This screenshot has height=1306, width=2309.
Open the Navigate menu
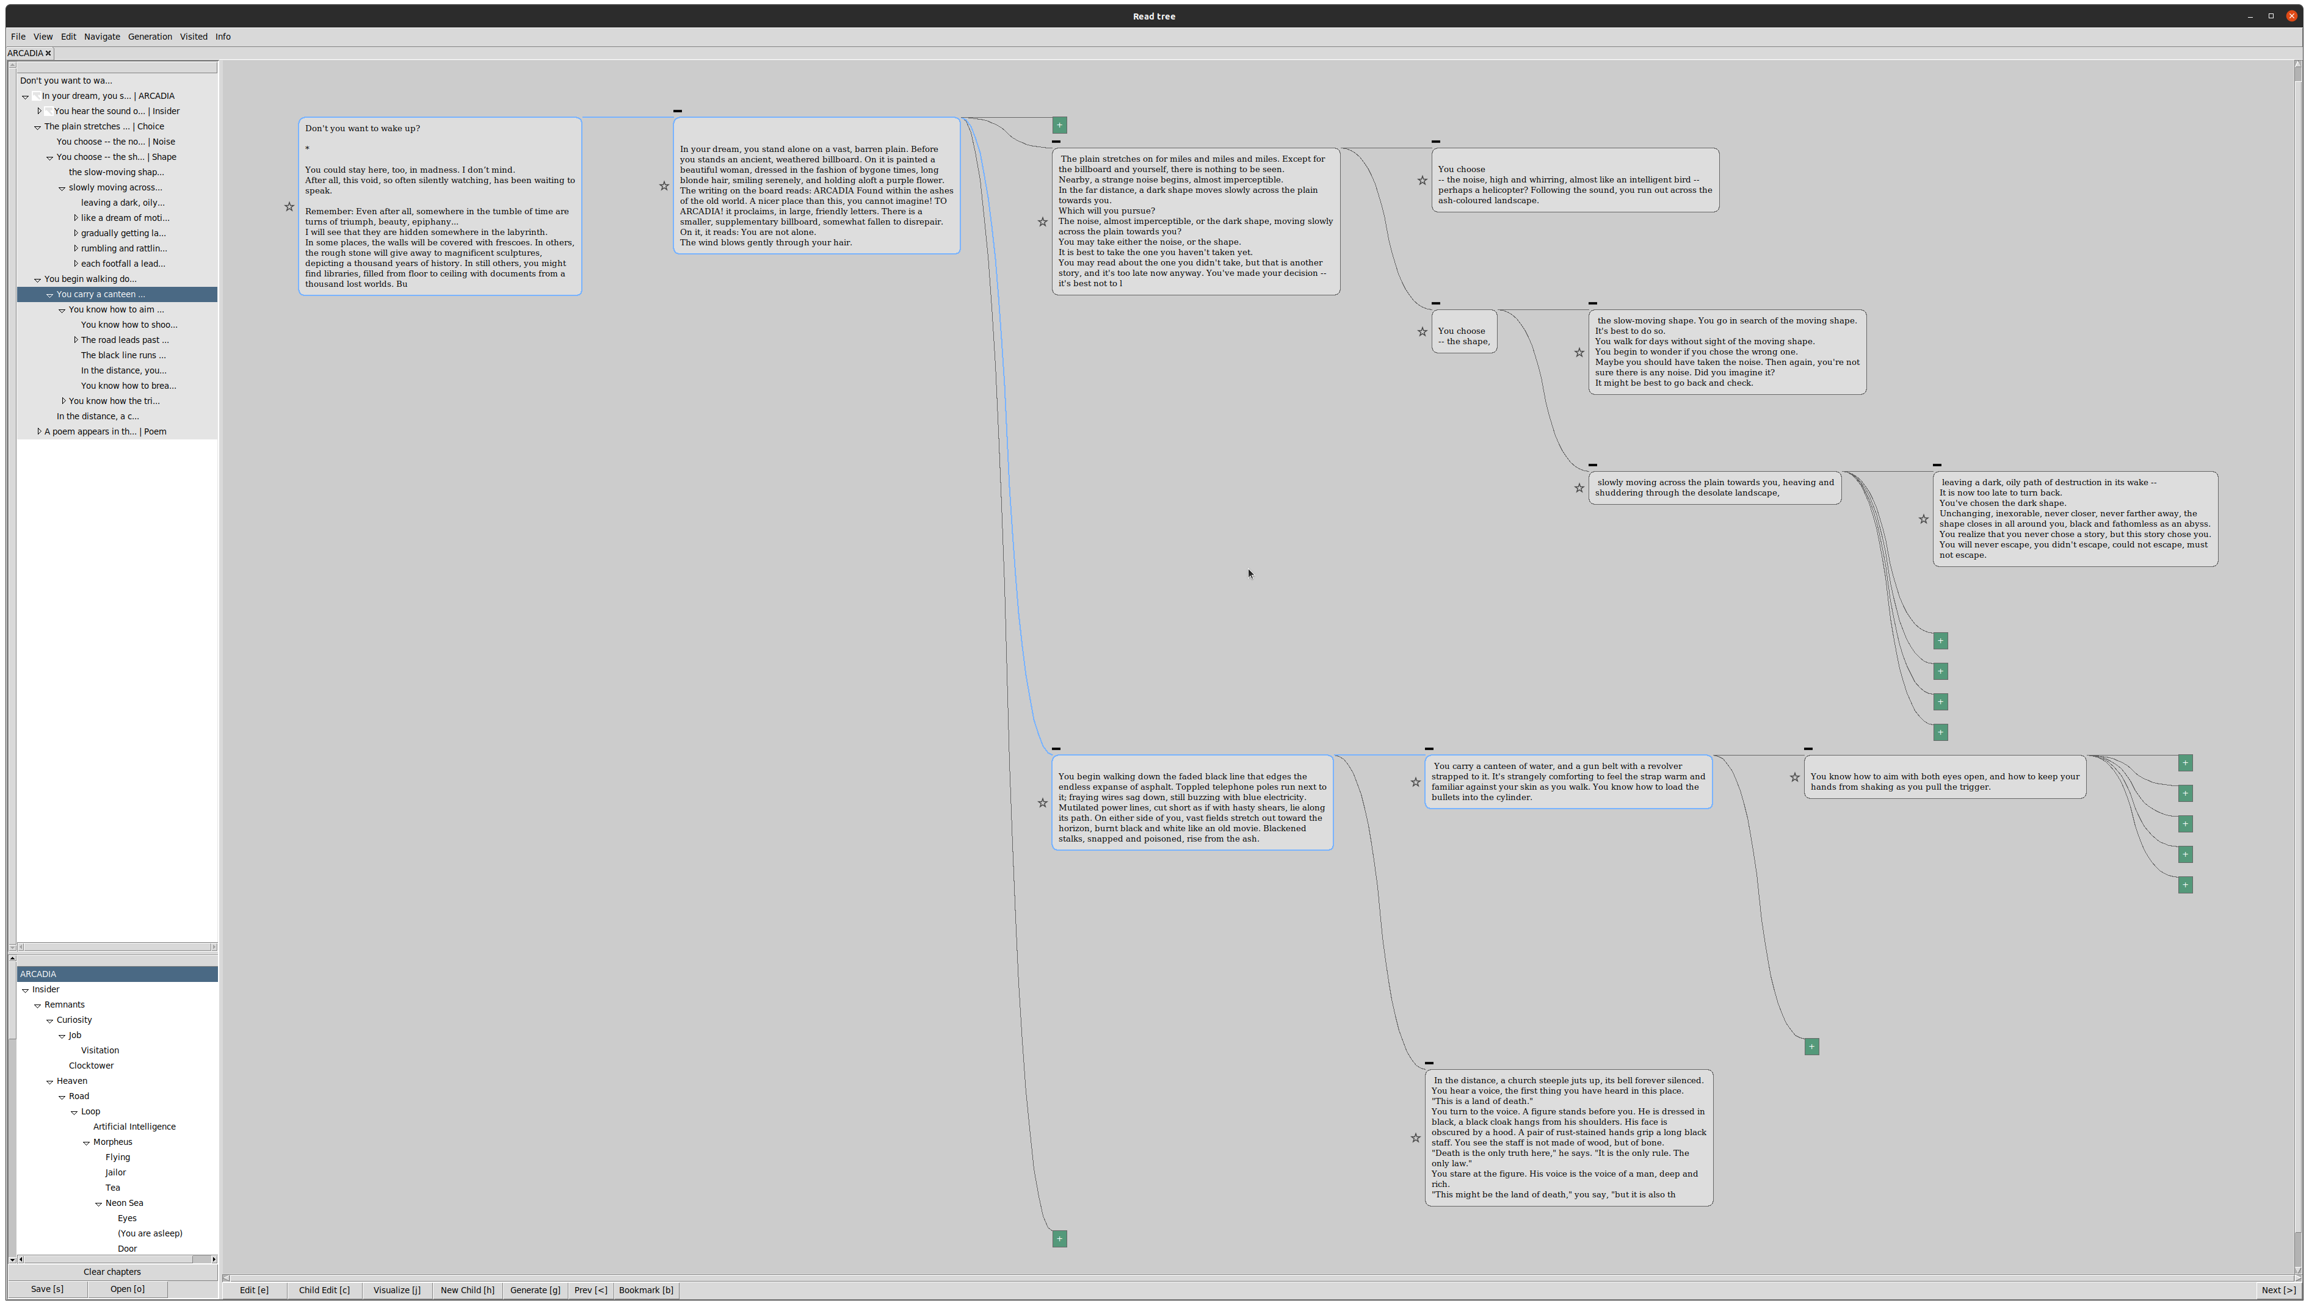[x=101, y=37]
